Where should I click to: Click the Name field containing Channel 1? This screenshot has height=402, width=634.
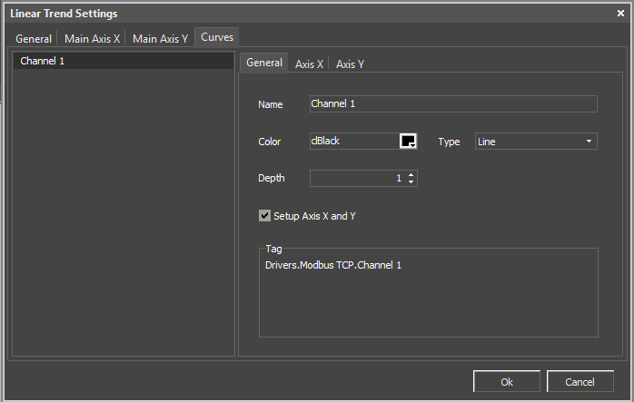[x=453, y=103]
